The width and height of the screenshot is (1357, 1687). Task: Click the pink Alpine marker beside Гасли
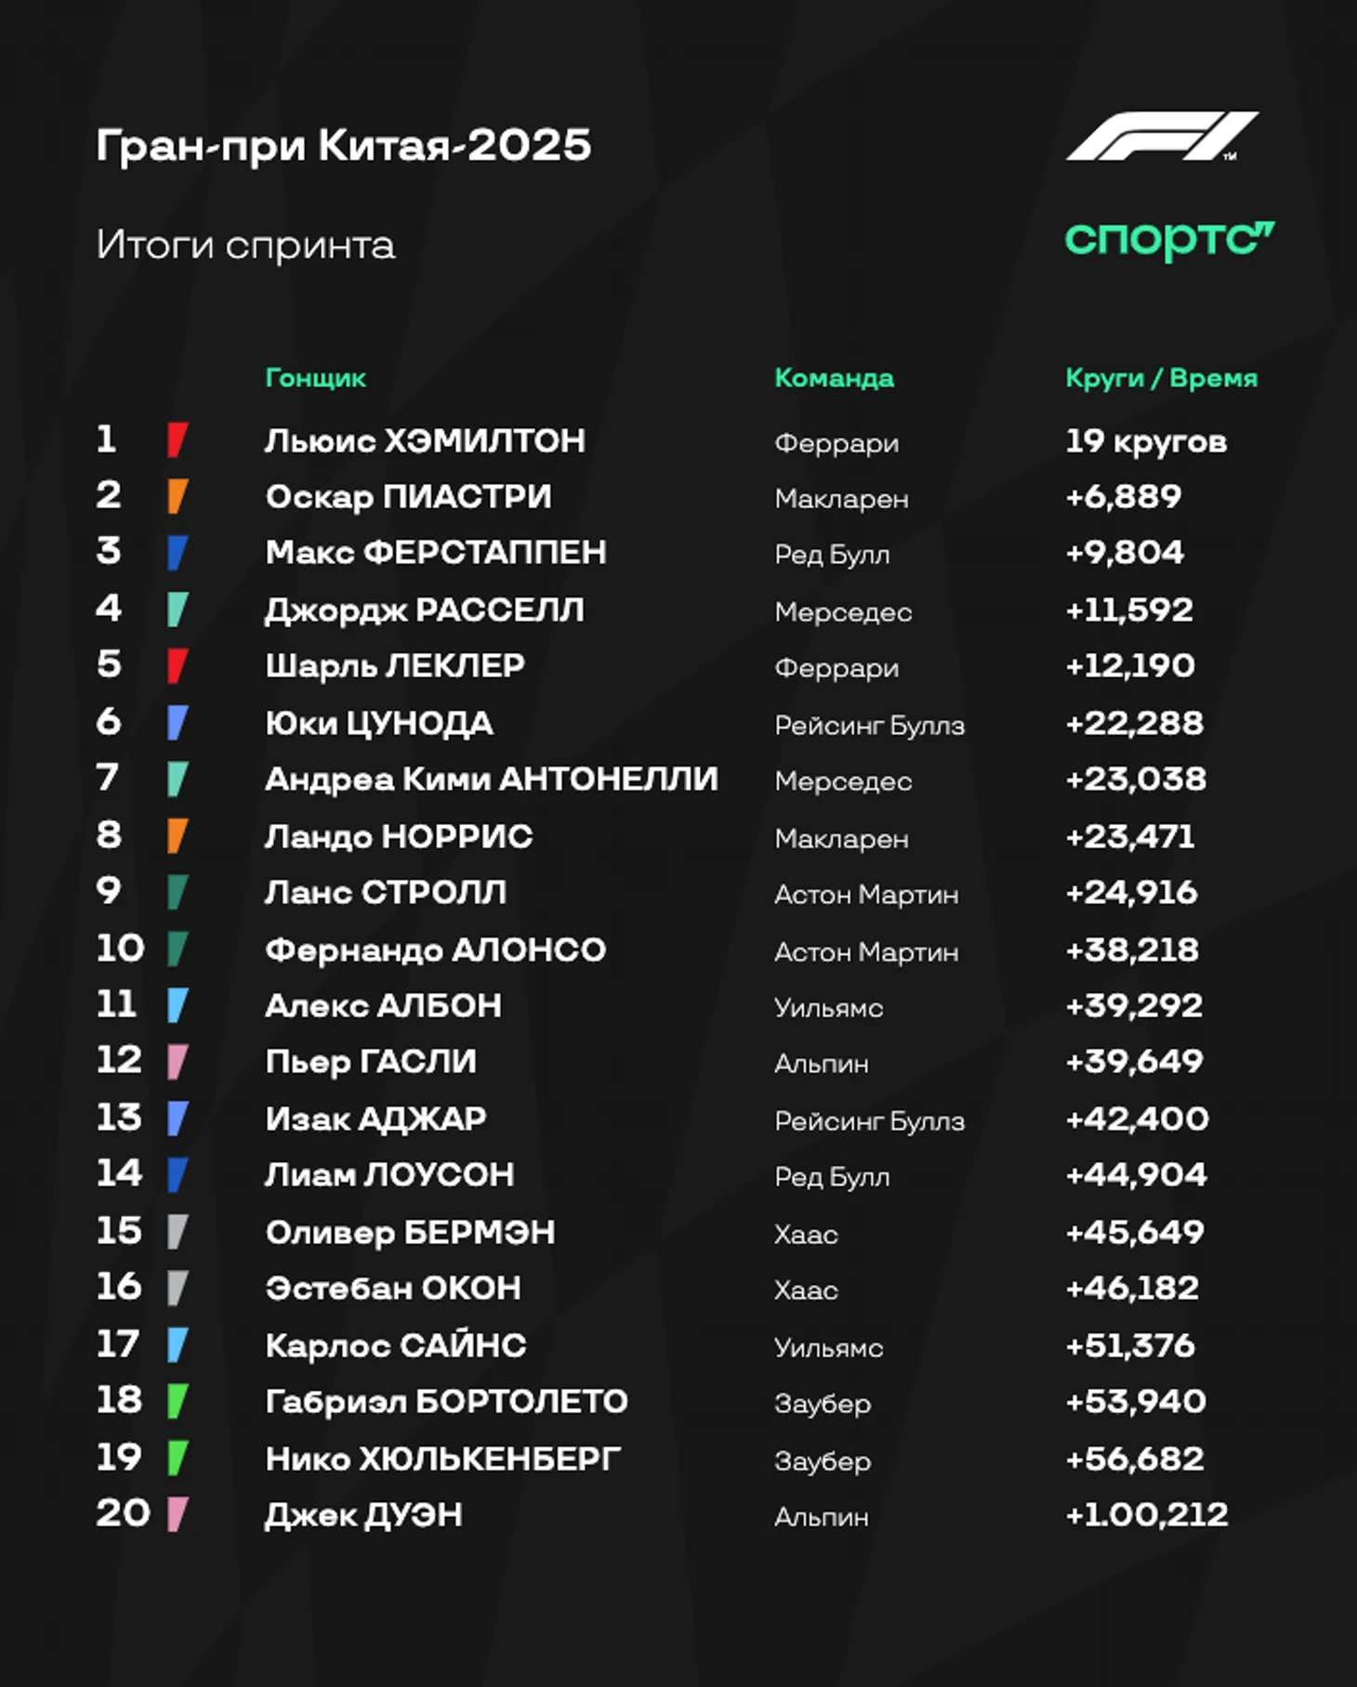[178, 1062]
